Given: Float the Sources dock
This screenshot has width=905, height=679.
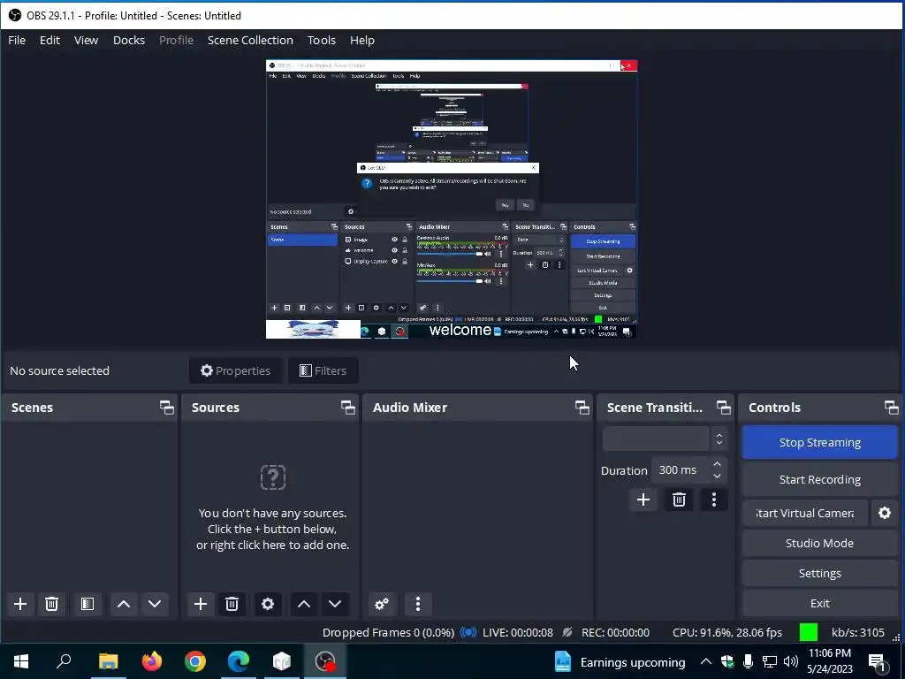Looking at the screenshot, I should tap(348, 408).
